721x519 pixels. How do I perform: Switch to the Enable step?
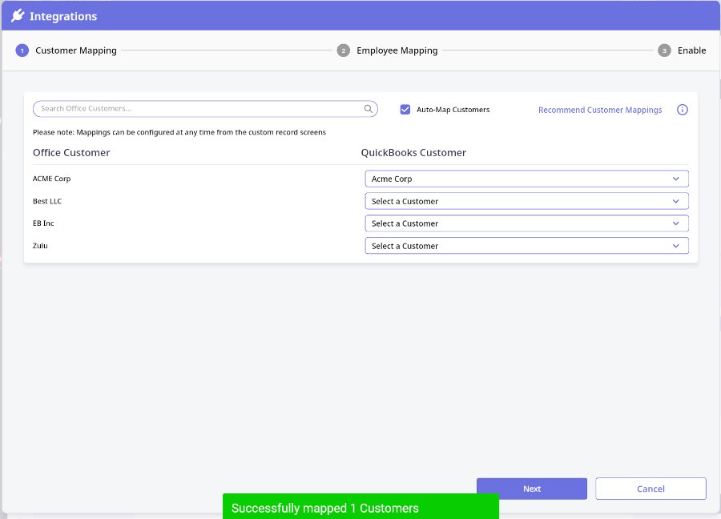tap(691, 50)
